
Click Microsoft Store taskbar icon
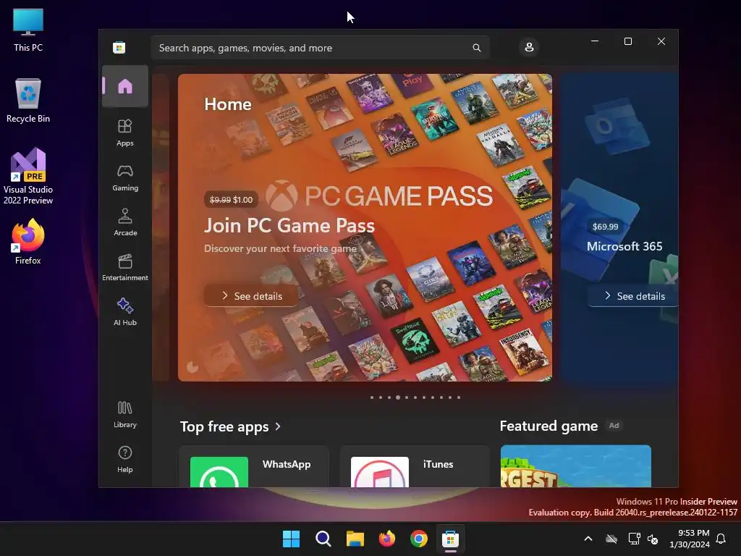tap(450, 539)
